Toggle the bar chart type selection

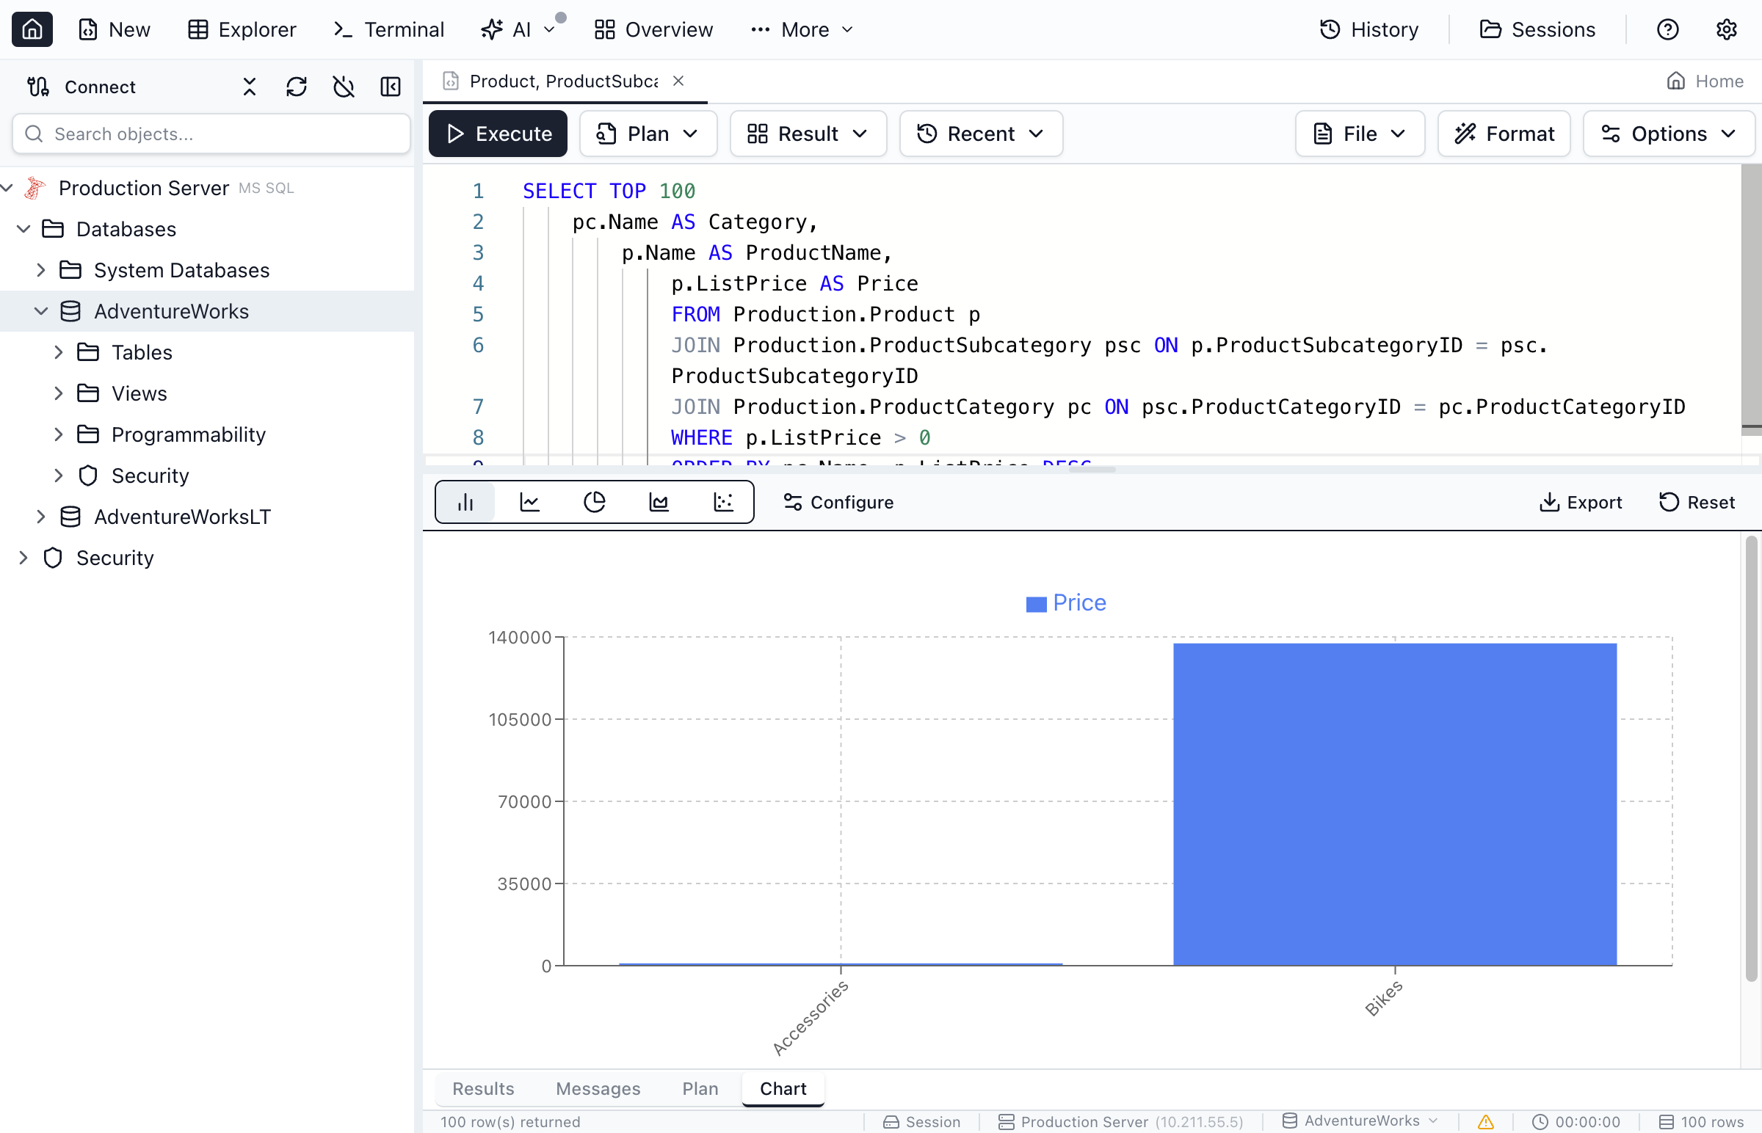click(465, 502)
